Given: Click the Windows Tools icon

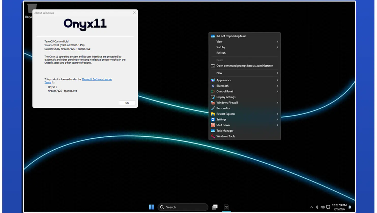Looking at the screenshot, I should tap(213, 136).
